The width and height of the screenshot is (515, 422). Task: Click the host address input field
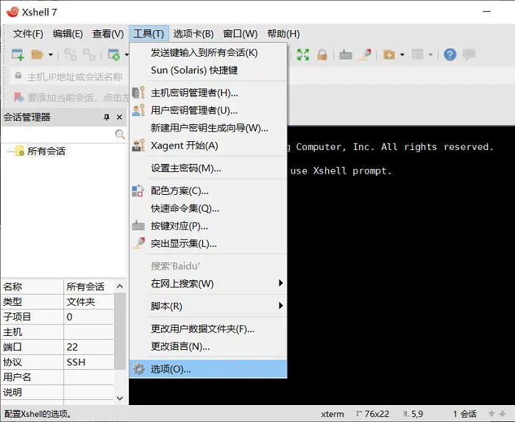point(75,76)
